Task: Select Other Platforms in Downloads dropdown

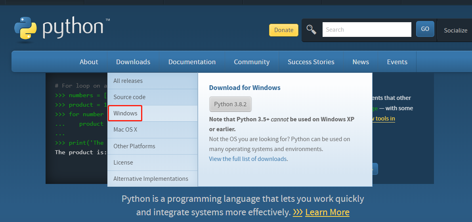Action: pos(152,146)
